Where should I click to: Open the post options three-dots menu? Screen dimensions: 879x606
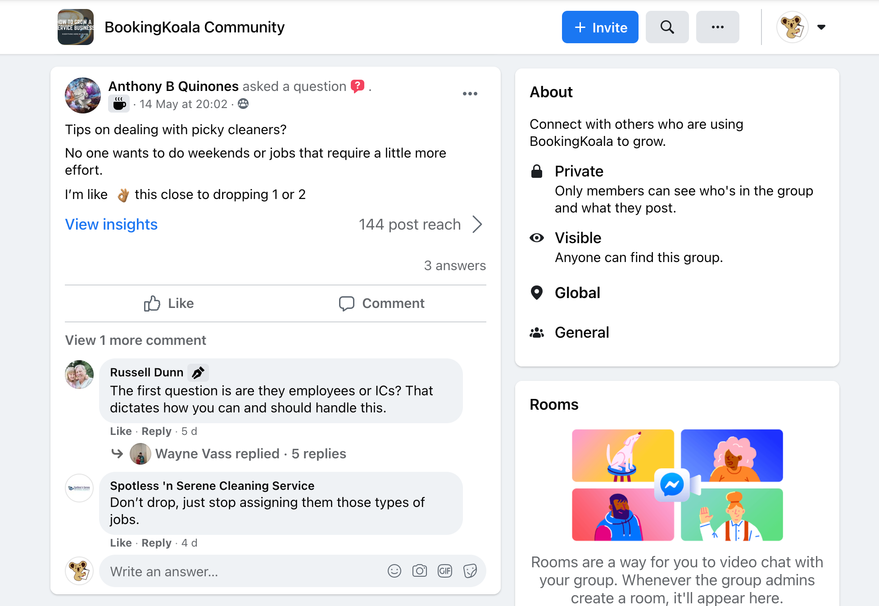point(470,94)
